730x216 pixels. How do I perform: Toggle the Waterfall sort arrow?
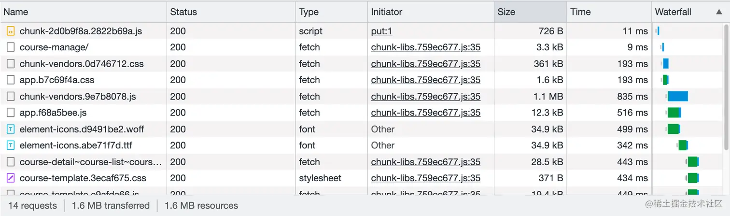click(x=719, y=12)
